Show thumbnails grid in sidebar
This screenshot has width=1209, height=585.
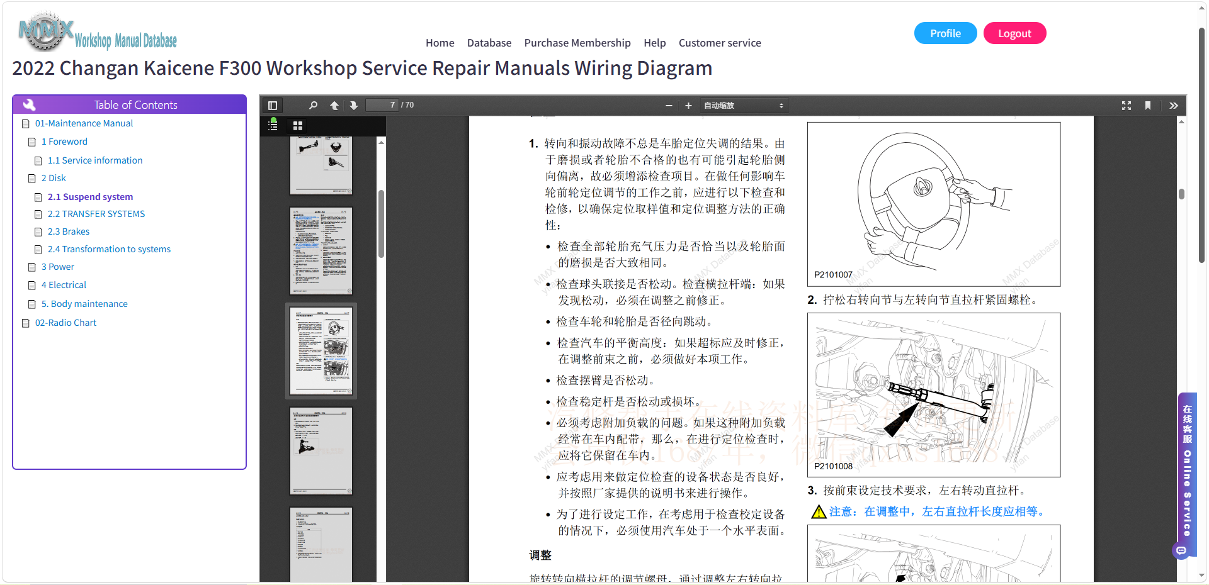pos(298,126)
